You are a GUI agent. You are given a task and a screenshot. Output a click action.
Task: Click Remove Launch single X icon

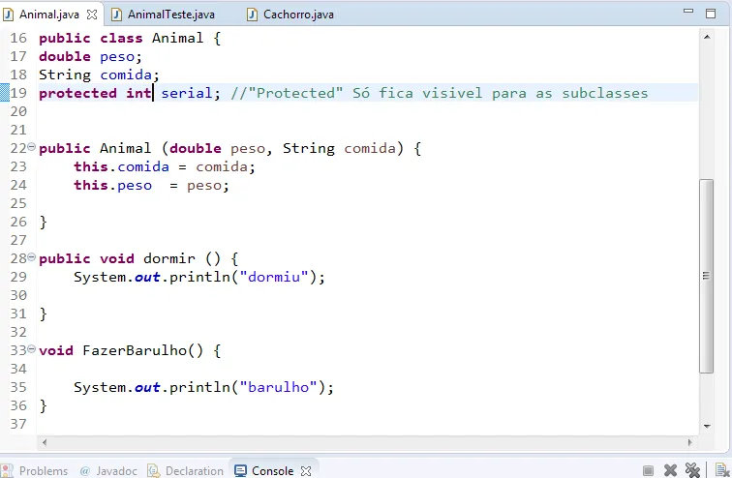(670, 471)
